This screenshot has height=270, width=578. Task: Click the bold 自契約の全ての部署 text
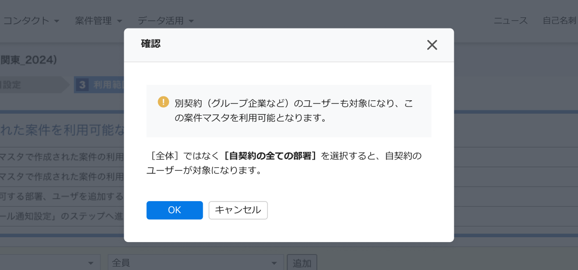(x=270, y=156)
